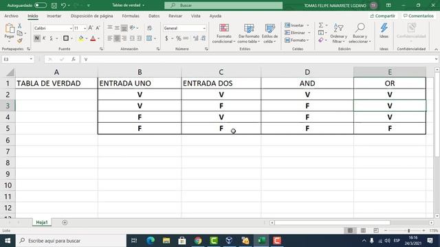Open the Calibri font name dropdown
The image size is (440, 247).
71,28
